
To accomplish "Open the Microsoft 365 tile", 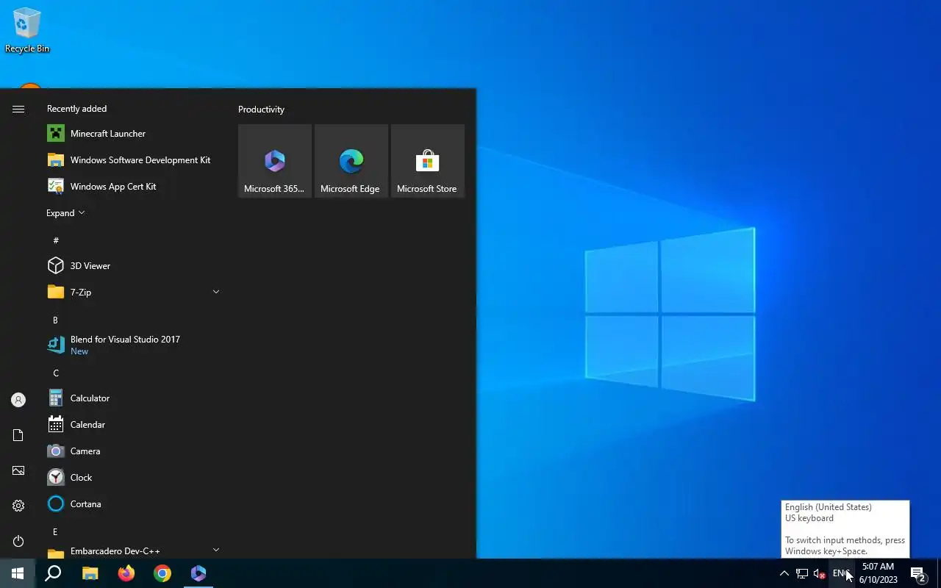I will 275,161.
